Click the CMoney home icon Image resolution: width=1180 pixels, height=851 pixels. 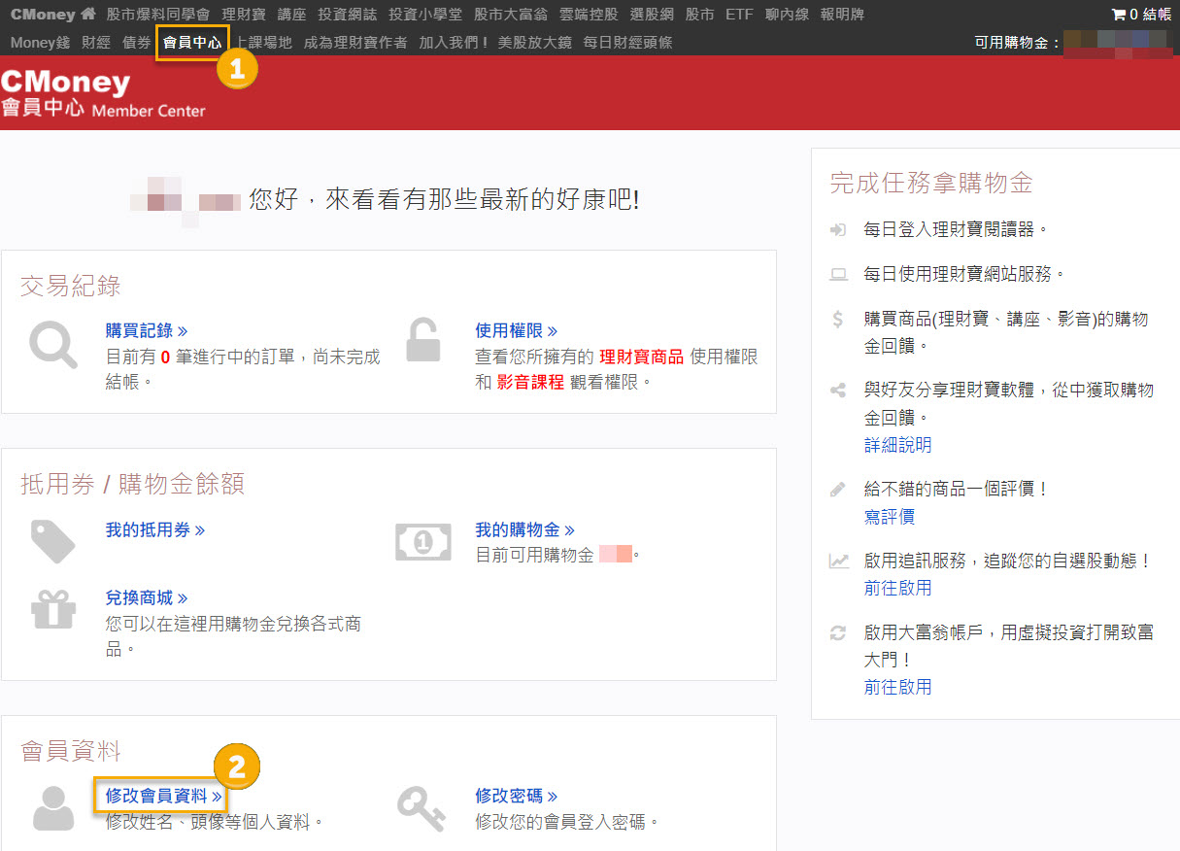pyautogui.click(x=88, y=15)
